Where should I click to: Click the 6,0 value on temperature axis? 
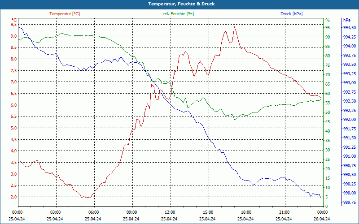click(x=14, y=105)
